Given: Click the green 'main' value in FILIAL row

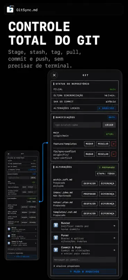Looking at the screenshot, I should click(113, 89).
